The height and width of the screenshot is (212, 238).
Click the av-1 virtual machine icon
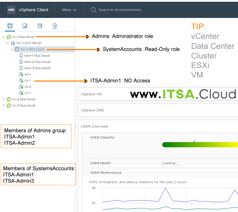click(21, 74)
